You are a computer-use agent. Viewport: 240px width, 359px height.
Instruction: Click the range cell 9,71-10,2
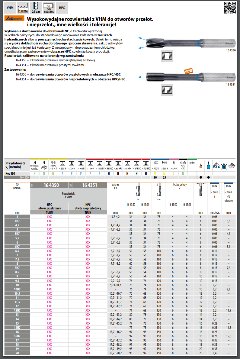[115, 285]
